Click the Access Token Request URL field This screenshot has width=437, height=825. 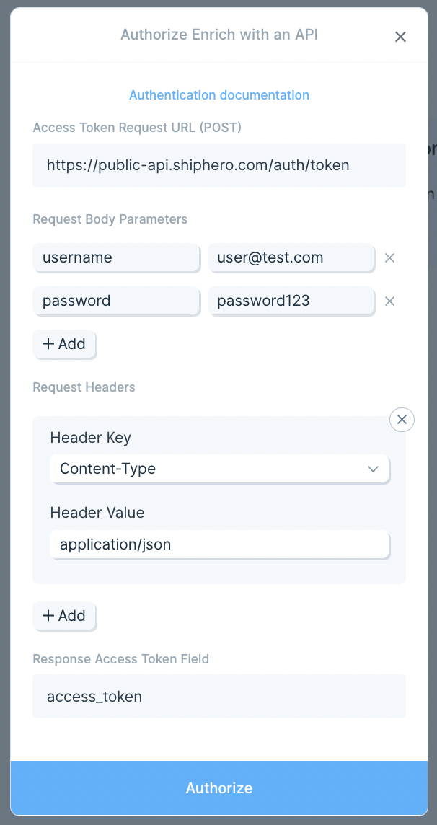coord(218,165)
